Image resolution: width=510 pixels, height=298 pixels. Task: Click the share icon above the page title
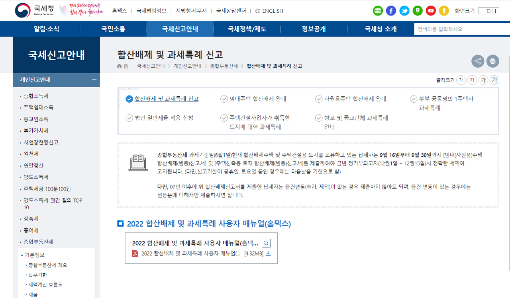[x=477, y=61]
